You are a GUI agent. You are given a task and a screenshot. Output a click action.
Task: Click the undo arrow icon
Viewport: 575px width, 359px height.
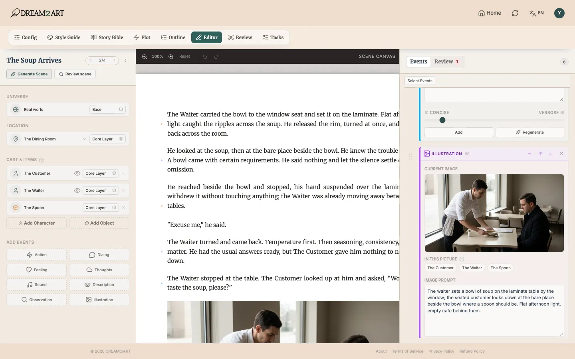(205, 57)
